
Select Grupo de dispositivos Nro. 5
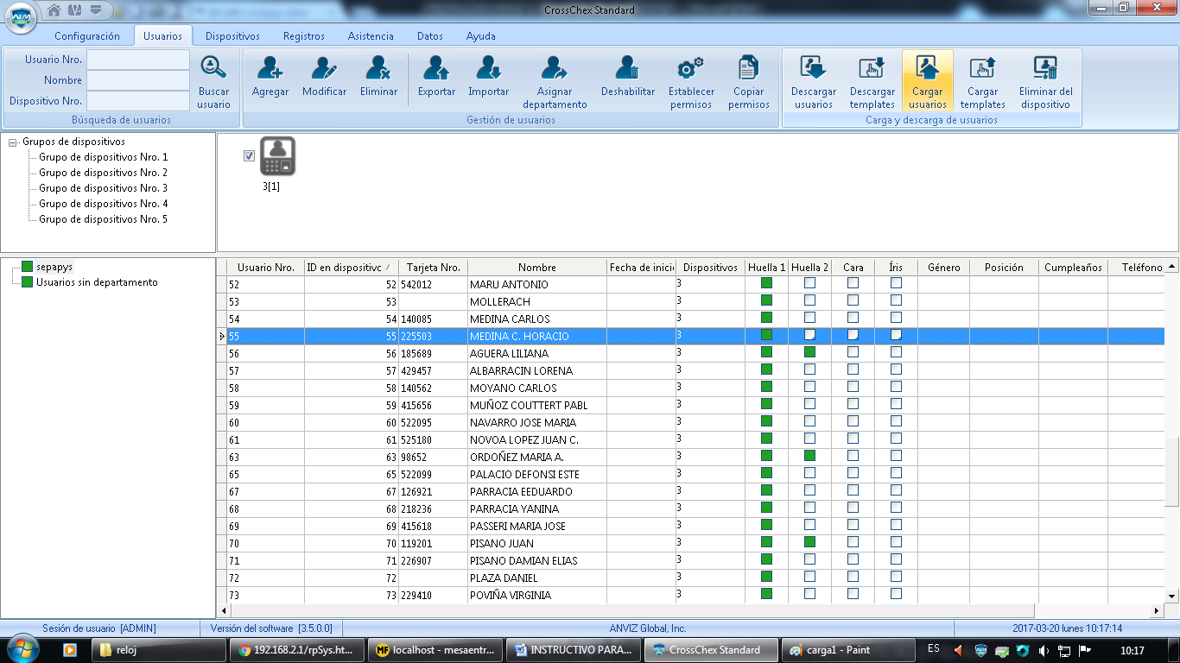pyautogui.click(x=104, y=219)
